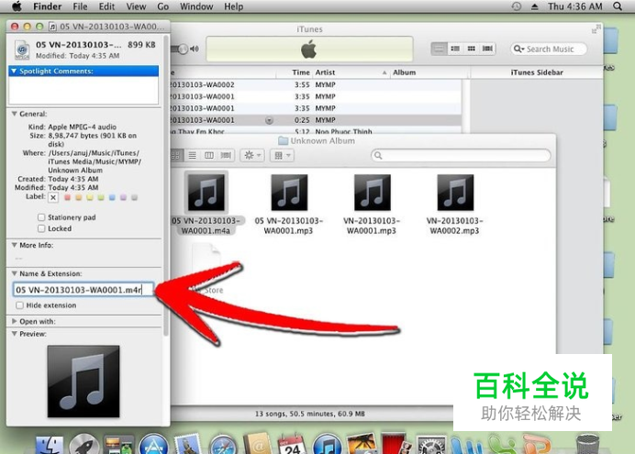This screenshot has width=635, height=454.
Task: Choose the green label color
Action: 101,197
